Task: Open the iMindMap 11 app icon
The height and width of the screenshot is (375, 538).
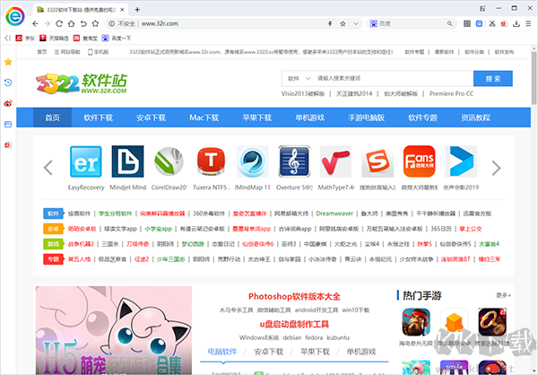Action: tap(253, 161)
